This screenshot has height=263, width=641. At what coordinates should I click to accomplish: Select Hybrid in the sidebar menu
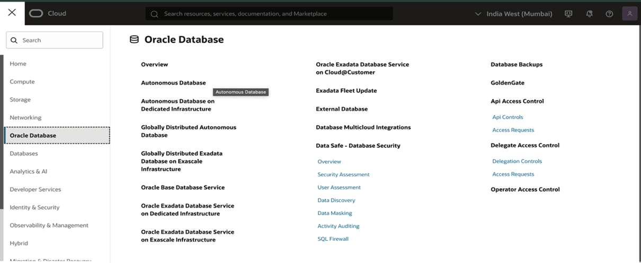[19, 243]
